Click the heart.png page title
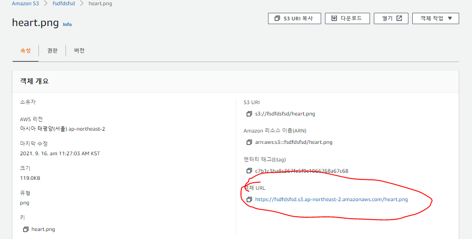Image resolution: width=472 pixels, height=239 pixels. click(35, 23)
